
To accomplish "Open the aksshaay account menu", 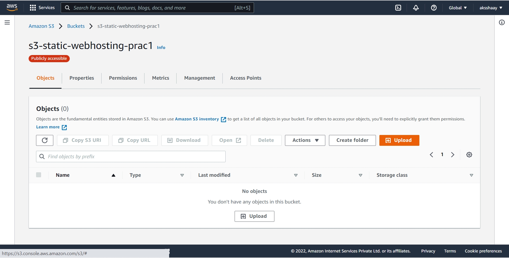I will coord(490,8).
